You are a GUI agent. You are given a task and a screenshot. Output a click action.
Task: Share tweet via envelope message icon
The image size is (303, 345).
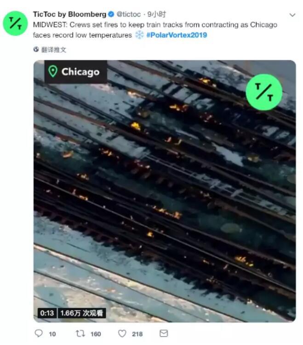pos(164,334)
